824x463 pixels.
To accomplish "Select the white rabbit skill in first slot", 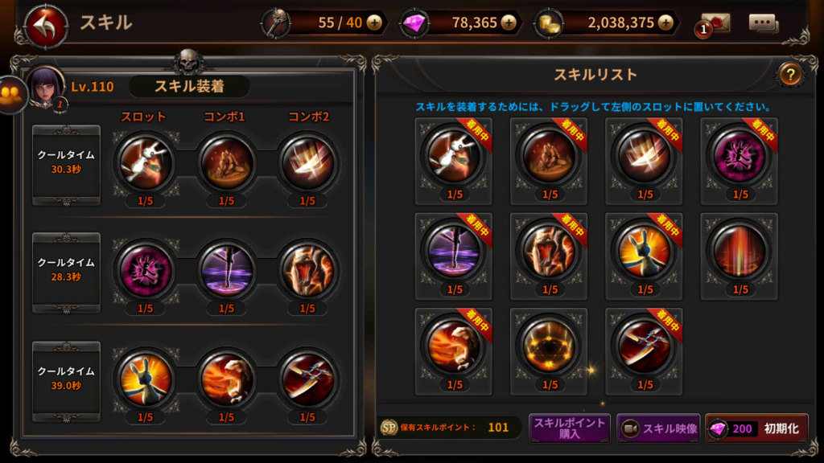I will pyautogui.click(x=146, y=162).
